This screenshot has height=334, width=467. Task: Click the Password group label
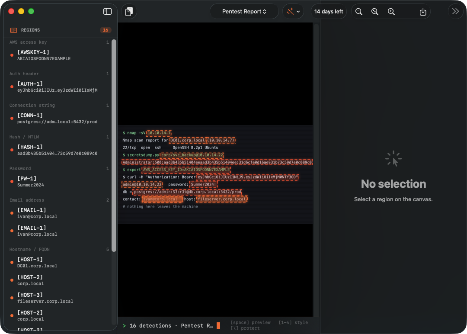(20, 169)
